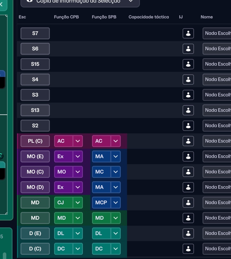Image resolution: width=231 pixels, height=259 pixels.
Task: Choose the S3 slot button
Action: tap(35, 95)
